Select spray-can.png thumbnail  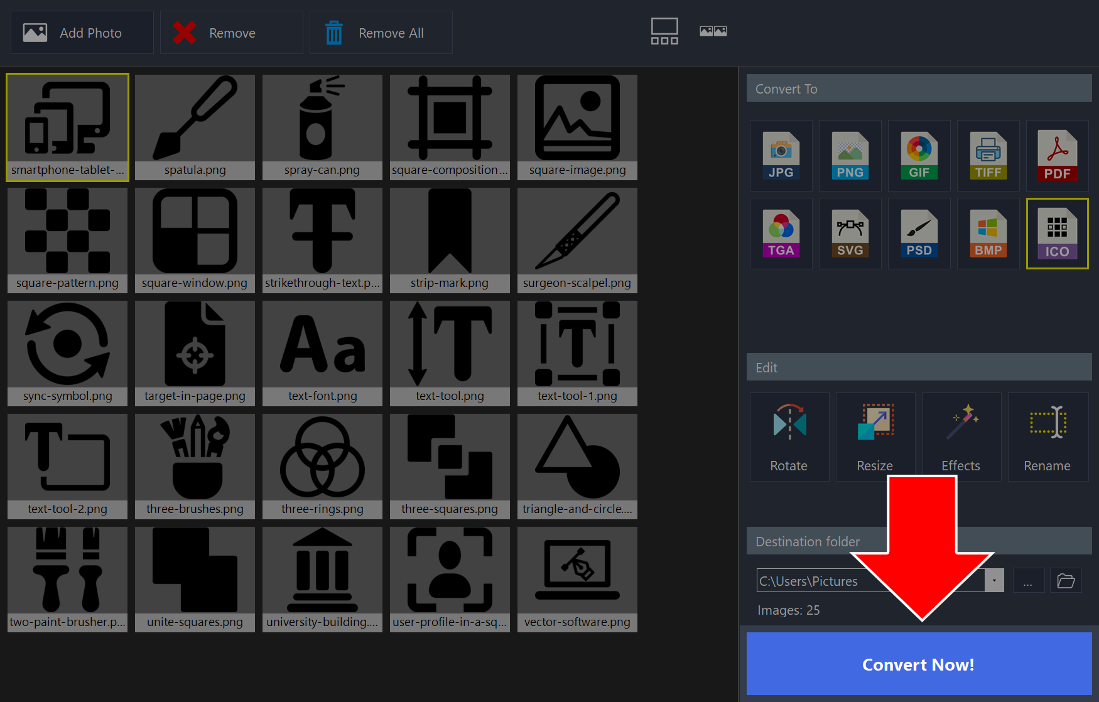click(x=322, y=127)
